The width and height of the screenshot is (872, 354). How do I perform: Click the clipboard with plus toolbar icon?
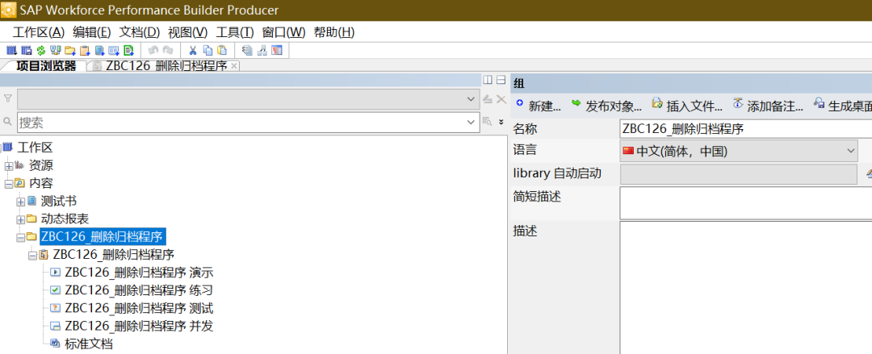pos(85,51)
